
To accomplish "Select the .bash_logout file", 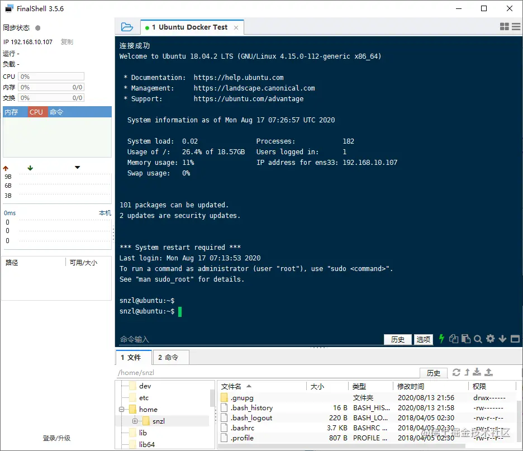I will point(367,417).
